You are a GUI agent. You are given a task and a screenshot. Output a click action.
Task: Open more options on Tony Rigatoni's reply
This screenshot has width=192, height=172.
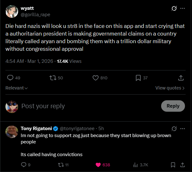tap(182, 129)
